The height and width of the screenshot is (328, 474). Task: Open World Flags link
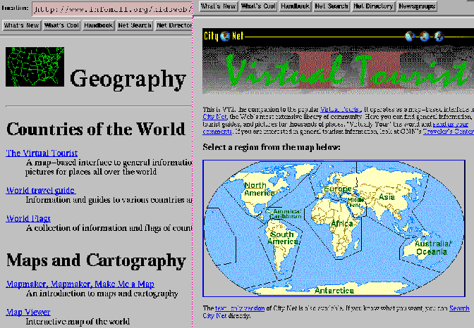coord(28,218)
